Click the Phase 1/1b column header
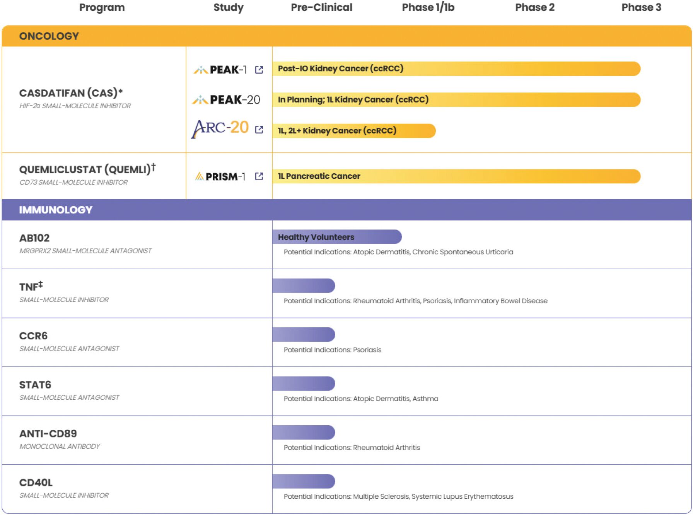 [428, 7]
